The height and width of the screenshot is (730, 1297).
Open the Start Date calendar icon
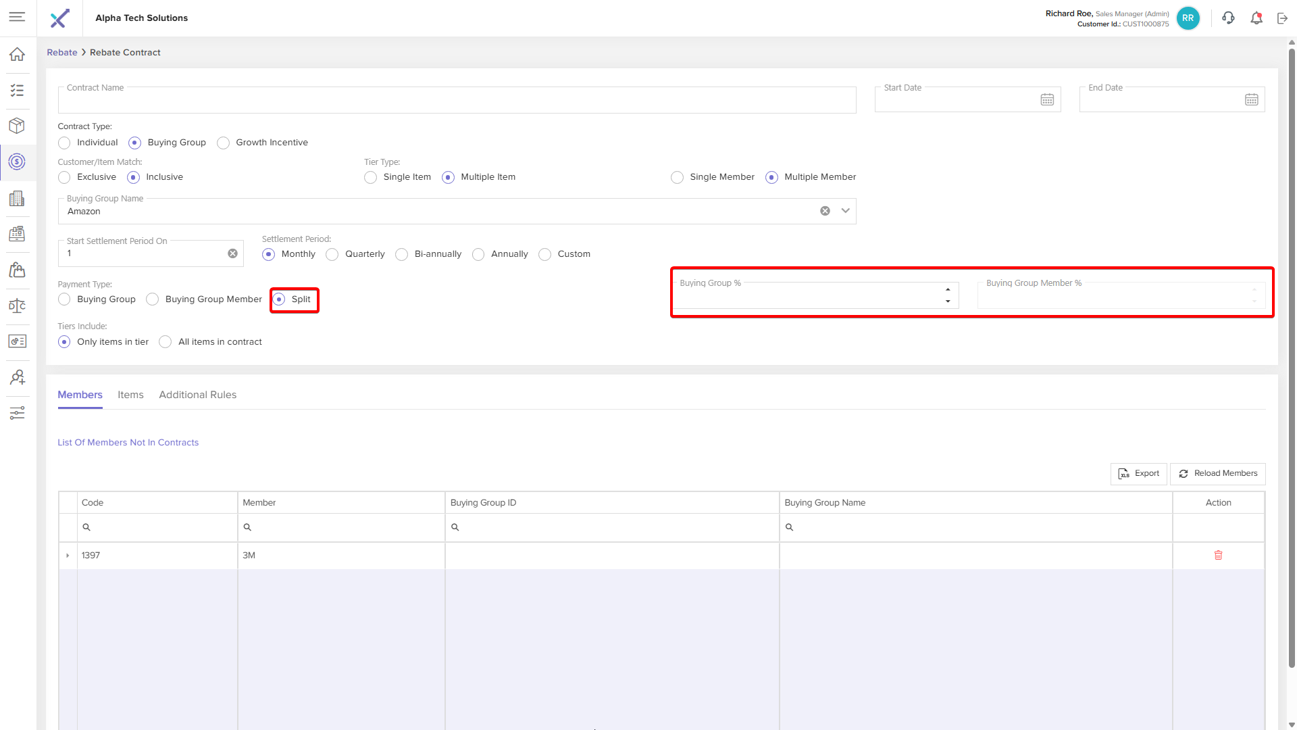(1047, 100)
